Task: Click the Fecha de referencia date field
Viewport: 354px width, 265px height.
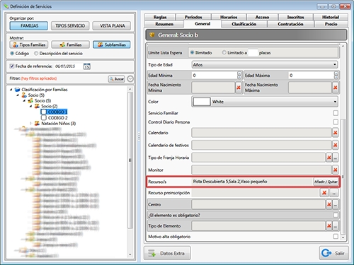Action: pos(69,66)
